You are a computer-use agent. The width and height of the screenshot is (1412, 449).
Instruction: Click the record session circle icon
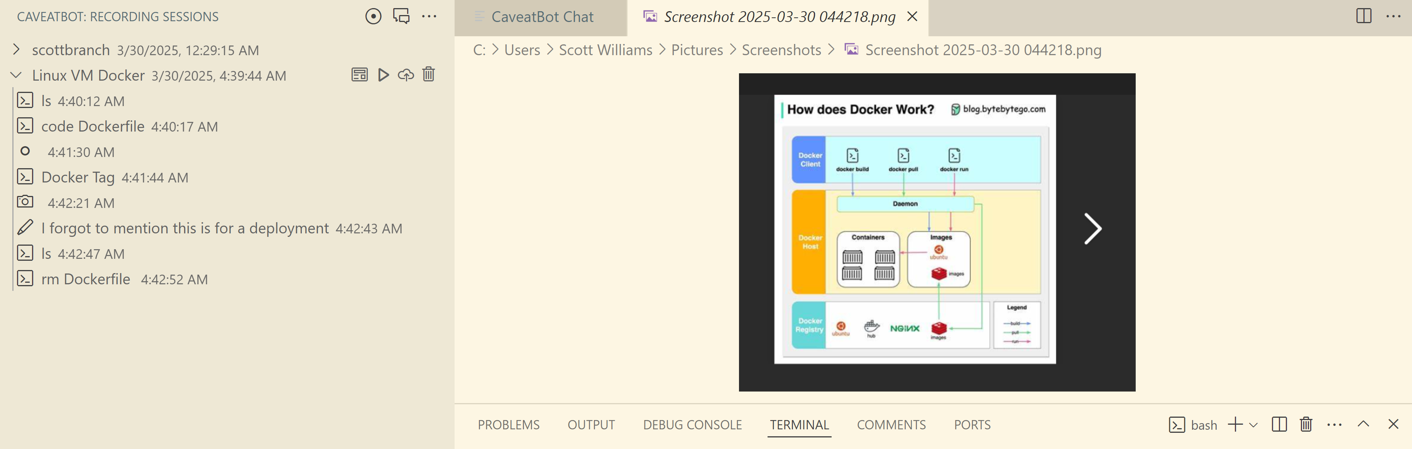tap(373, 17)
